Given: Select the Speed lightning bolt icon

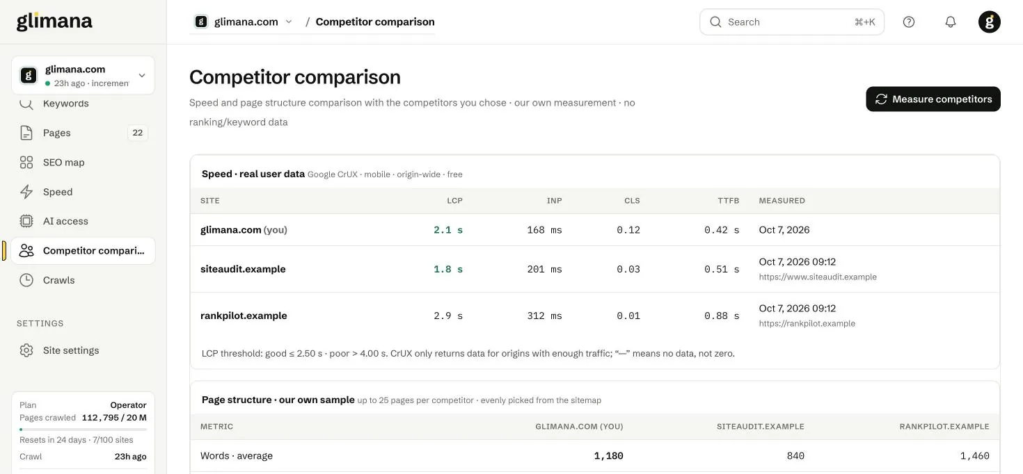Looking at the screenshot, I should point(26,192).
